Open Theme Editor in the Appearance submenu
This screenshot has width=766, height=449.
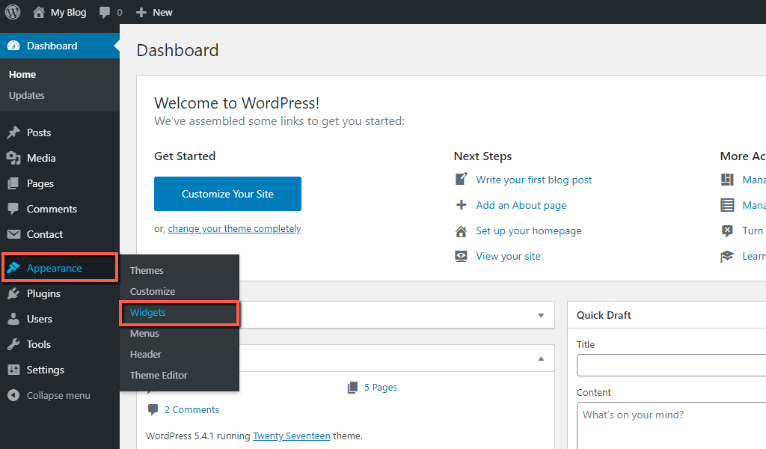pyautogui.click(x=157, y=375)
